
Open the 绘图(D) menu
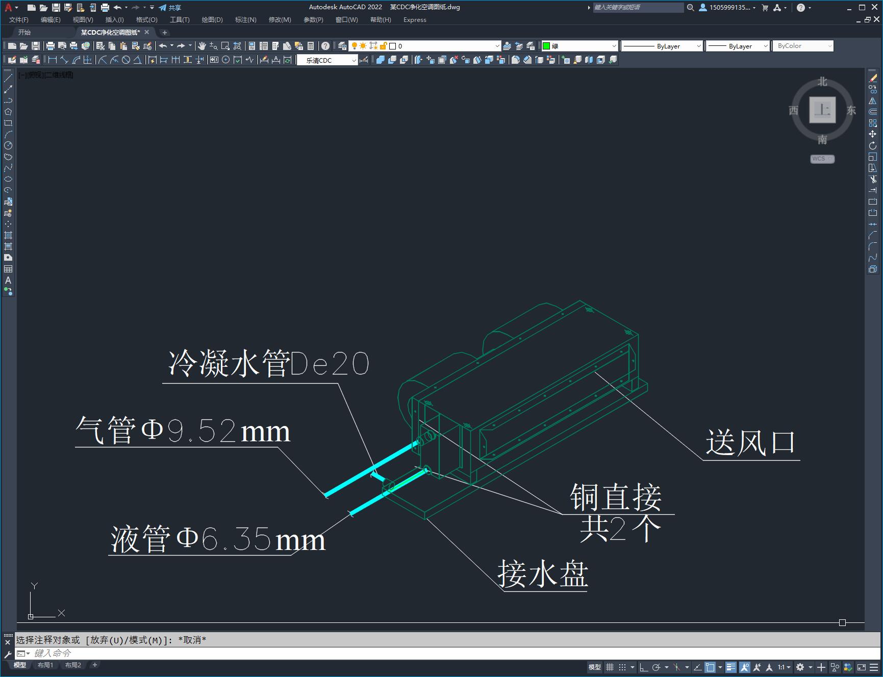click(213, 20)
